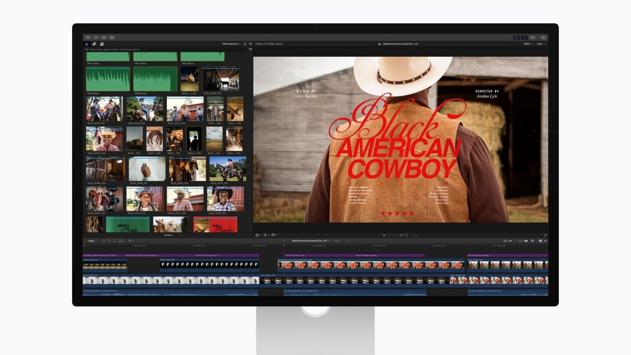This screenshot has height=355, width=631.
Task: Click the audio meter icon next to timecode
Action: [414, 235]
